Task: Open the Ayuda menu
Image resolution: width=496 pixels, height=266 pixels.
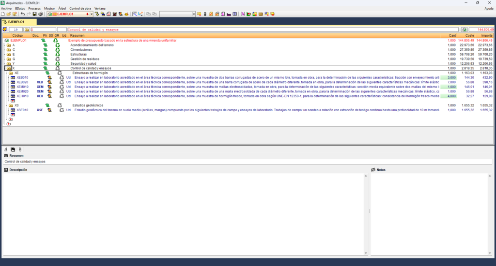Action: pos(489,9)
